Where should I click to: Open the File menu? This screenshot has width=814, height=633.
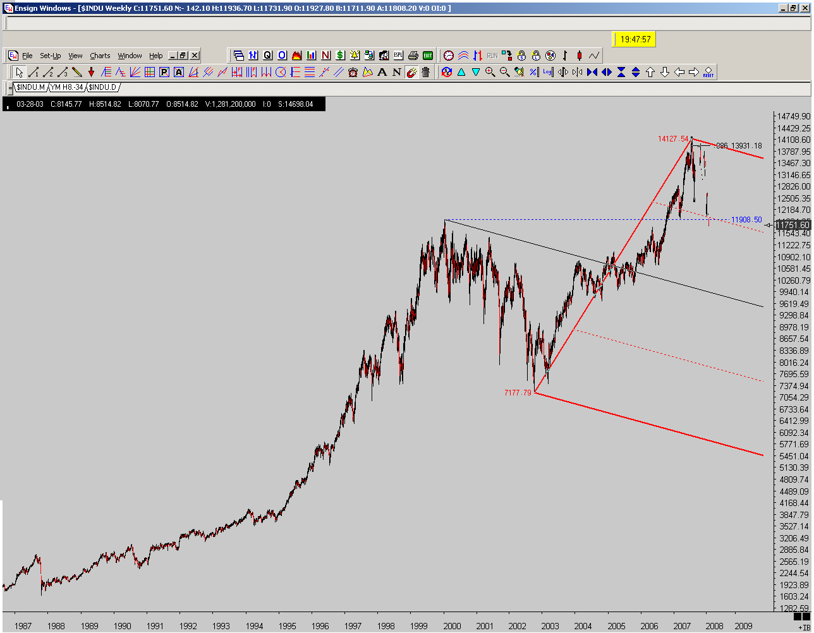tap(27, 56)
